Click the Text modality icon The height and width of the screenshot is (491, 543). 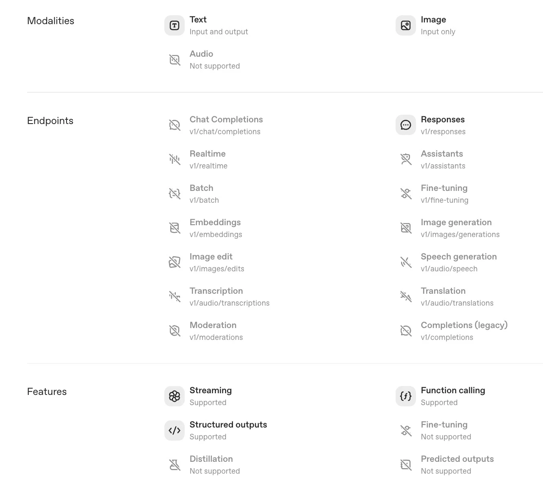click(x=175, y=25)
